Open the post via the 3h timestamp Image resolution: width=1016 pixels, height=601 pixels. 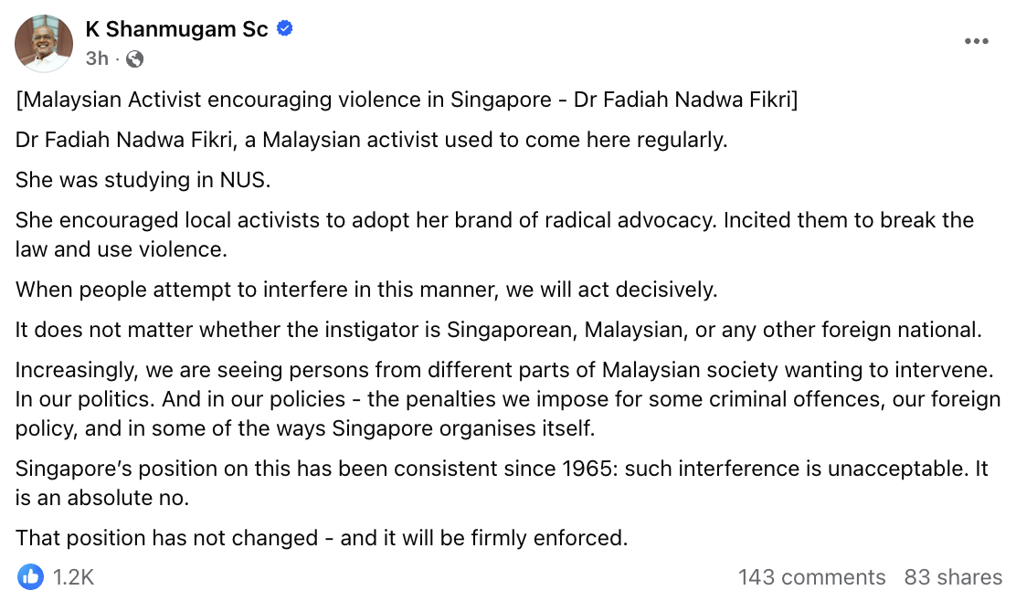click(x=97, y=59)
